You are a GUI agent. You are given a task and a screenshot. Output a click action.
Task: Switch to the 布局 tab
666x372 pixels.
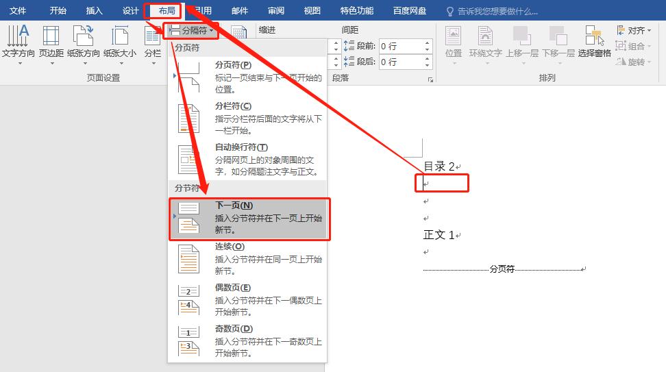pyautogui.click(x=167, y=10)
